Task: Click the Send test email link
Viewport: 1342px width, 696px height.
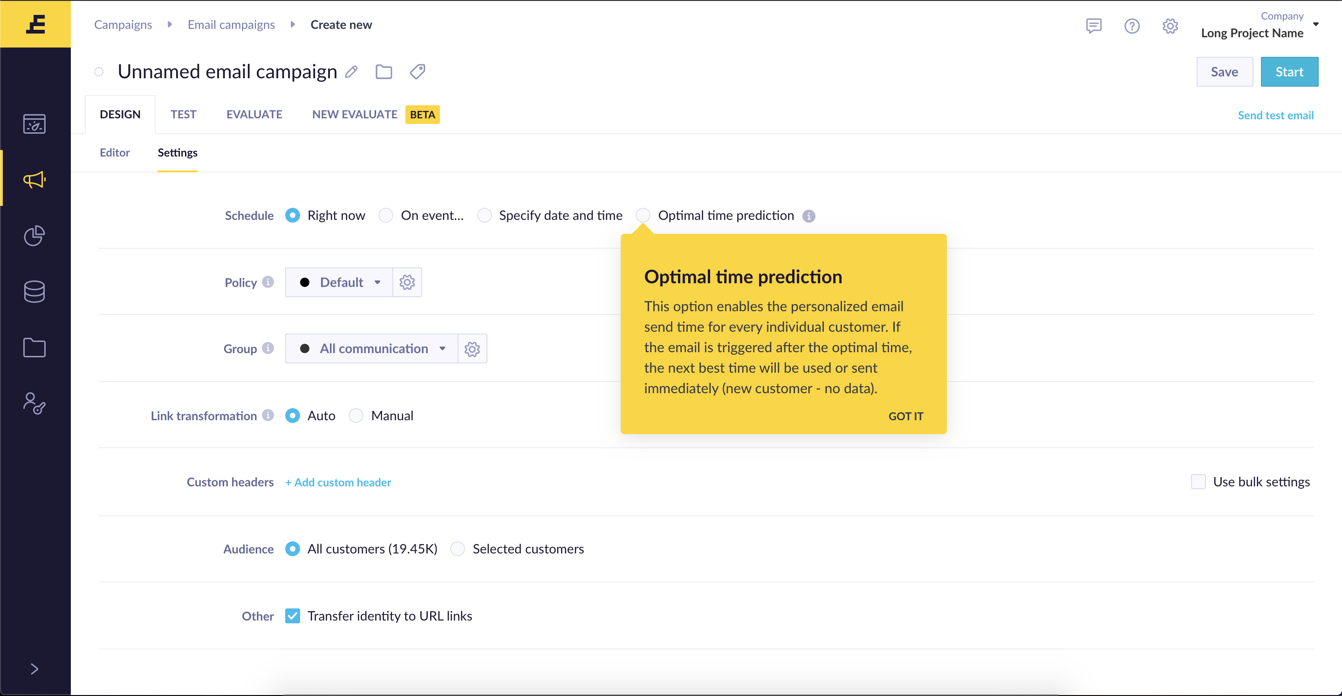Action: pos(1275,114)
